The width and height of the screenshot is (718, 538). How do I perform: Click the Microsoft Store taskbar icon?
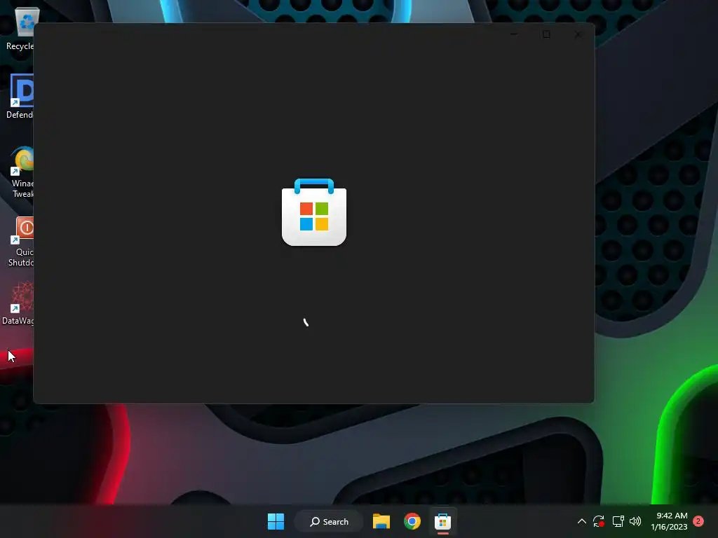click(443, 521)
